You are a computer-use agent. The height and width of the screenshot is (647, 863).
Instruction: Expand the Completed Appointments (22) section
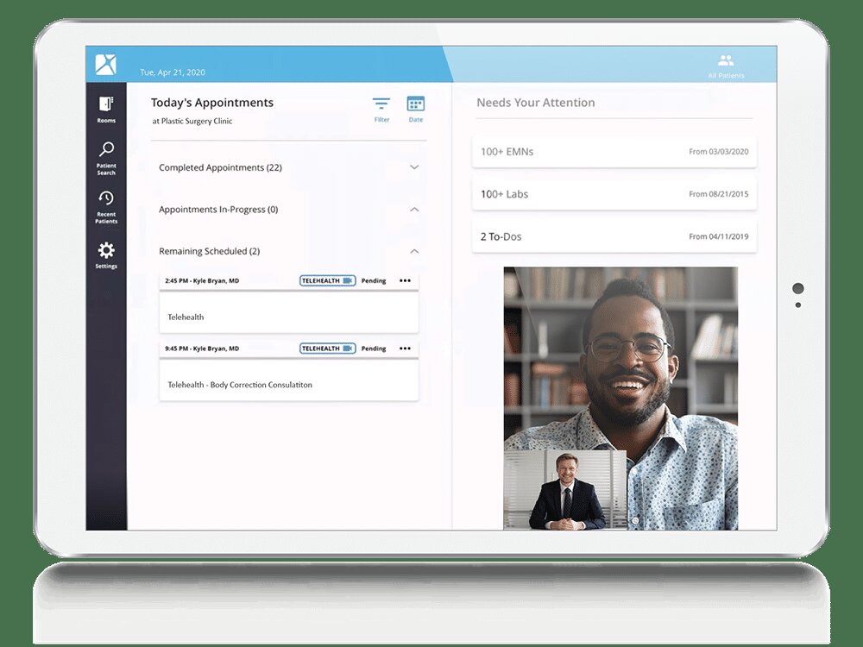(x=414, y=167)
